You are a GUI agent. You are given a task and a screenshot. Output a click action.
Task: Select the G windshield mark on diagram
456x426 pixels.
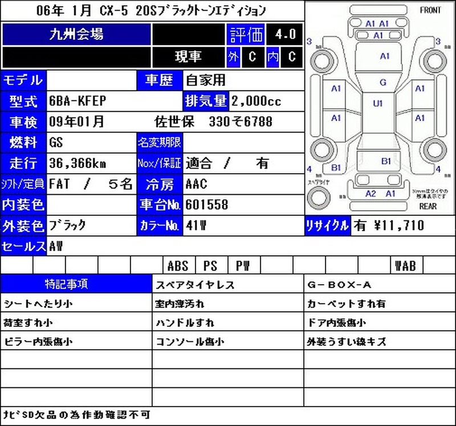[x=383, y=83]
